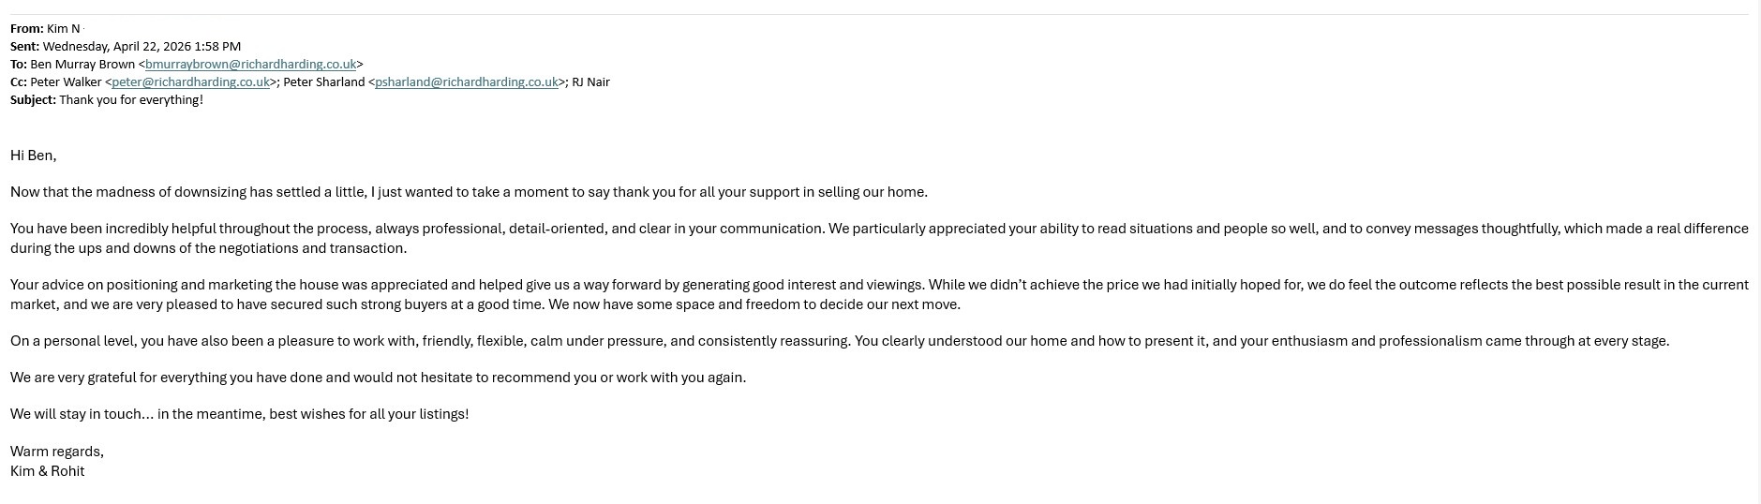The height and width of the screenshot is (504, 1761).
Task: Click the Cc recipient name Peter Sharland
Action: click(324, 82)
